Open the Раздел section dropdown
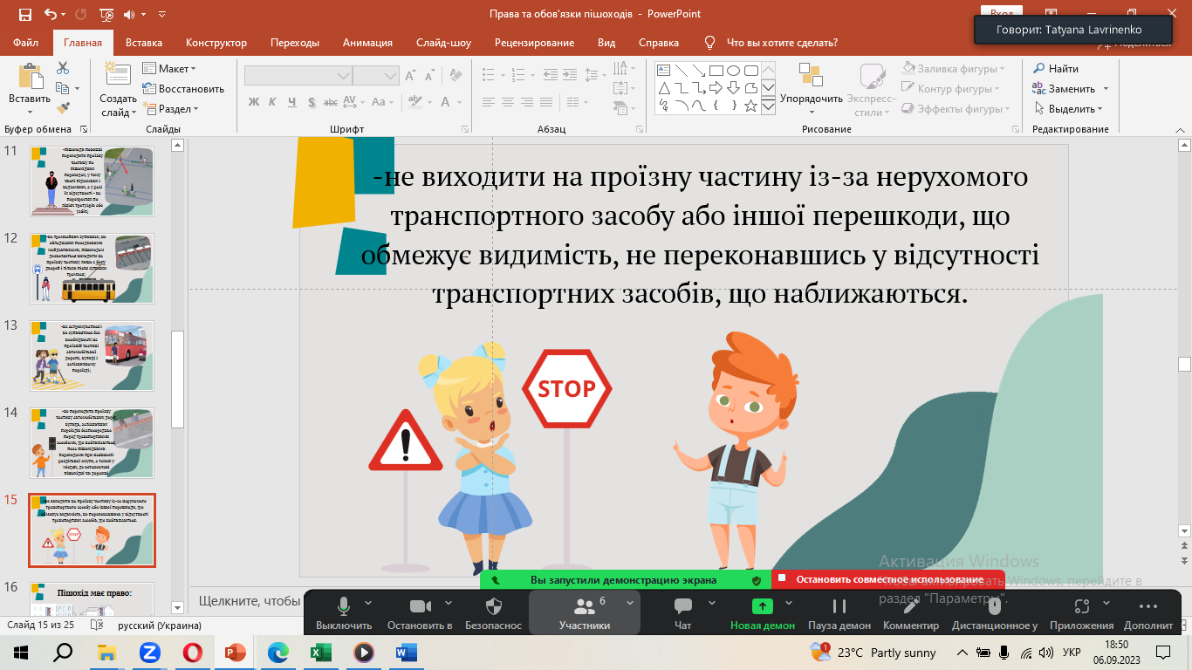 click(x=170, y=109)
